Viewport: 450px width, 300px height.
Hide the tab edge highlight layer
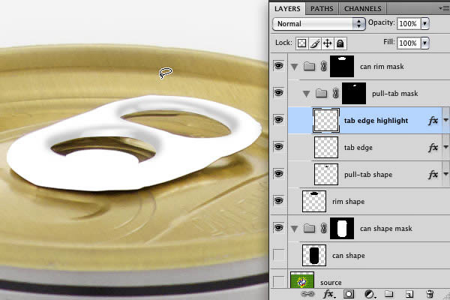[278, 120]
